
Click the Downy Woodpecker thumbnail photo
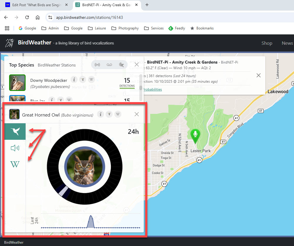point(17,83)
